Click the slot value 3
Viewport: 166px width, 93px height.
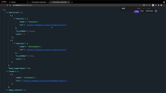pyautogui.click(x=24, y=59)
